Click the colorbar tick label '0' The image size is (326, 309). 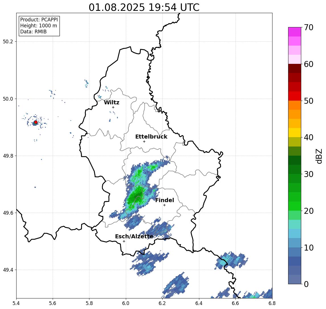[x=306, y=284]
